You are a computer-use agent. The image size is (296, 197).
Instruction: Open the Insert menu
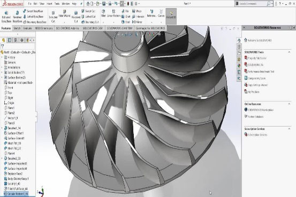pyautogui.click(x=49, y=4)
